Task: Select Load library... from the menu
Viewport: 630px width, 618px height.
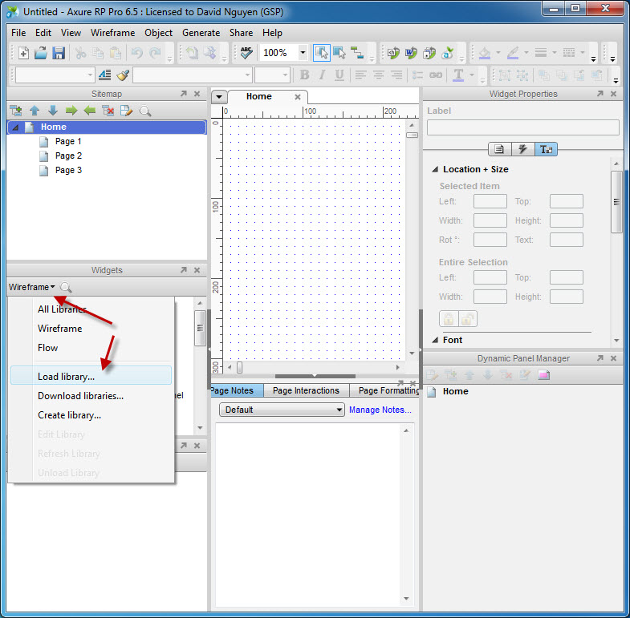Action: pyautogui.click(x=66, y=376)
